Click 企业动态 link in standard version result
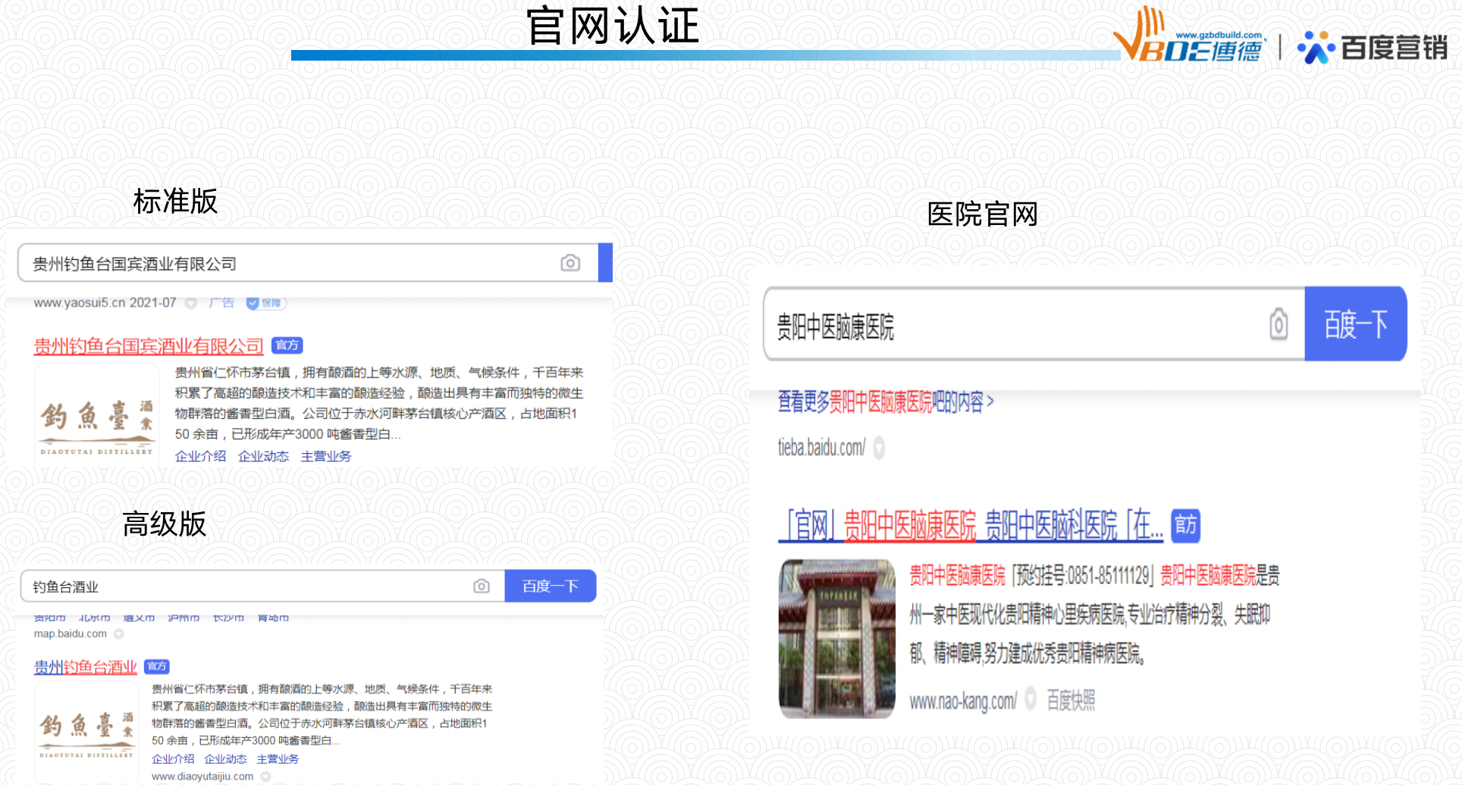 [263, 456]
